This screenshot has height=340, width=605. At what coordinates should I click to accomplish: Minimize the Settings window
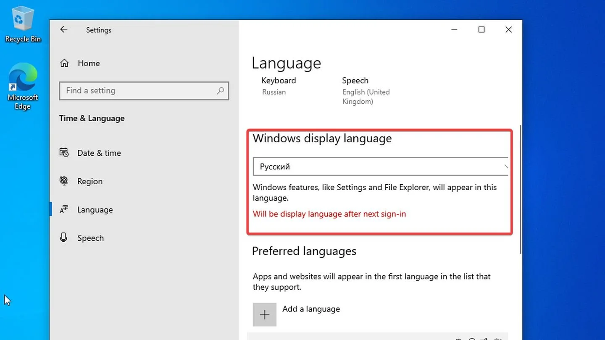[455, 30]
